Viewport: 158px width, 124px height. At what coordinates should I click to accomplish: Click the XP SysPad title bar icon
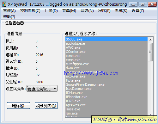[4, 4]
